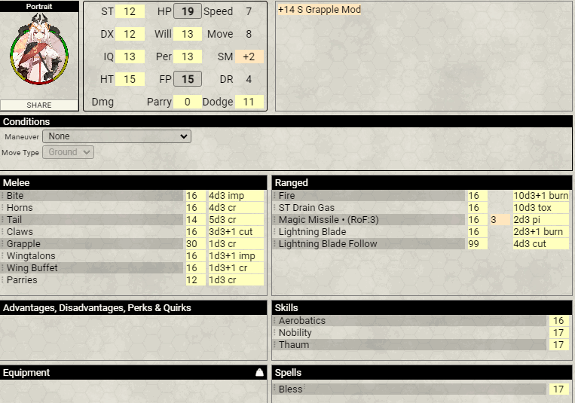
Task: Open the Maneuver dropdown
Action: (117, 136)
